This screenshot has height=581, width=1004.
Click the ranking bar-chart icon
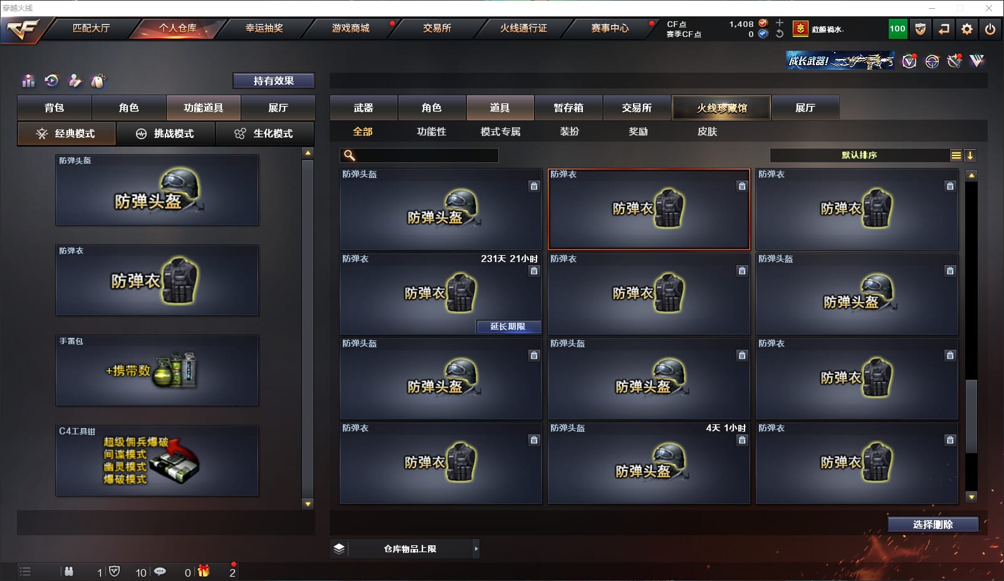(x=29, y=81)
